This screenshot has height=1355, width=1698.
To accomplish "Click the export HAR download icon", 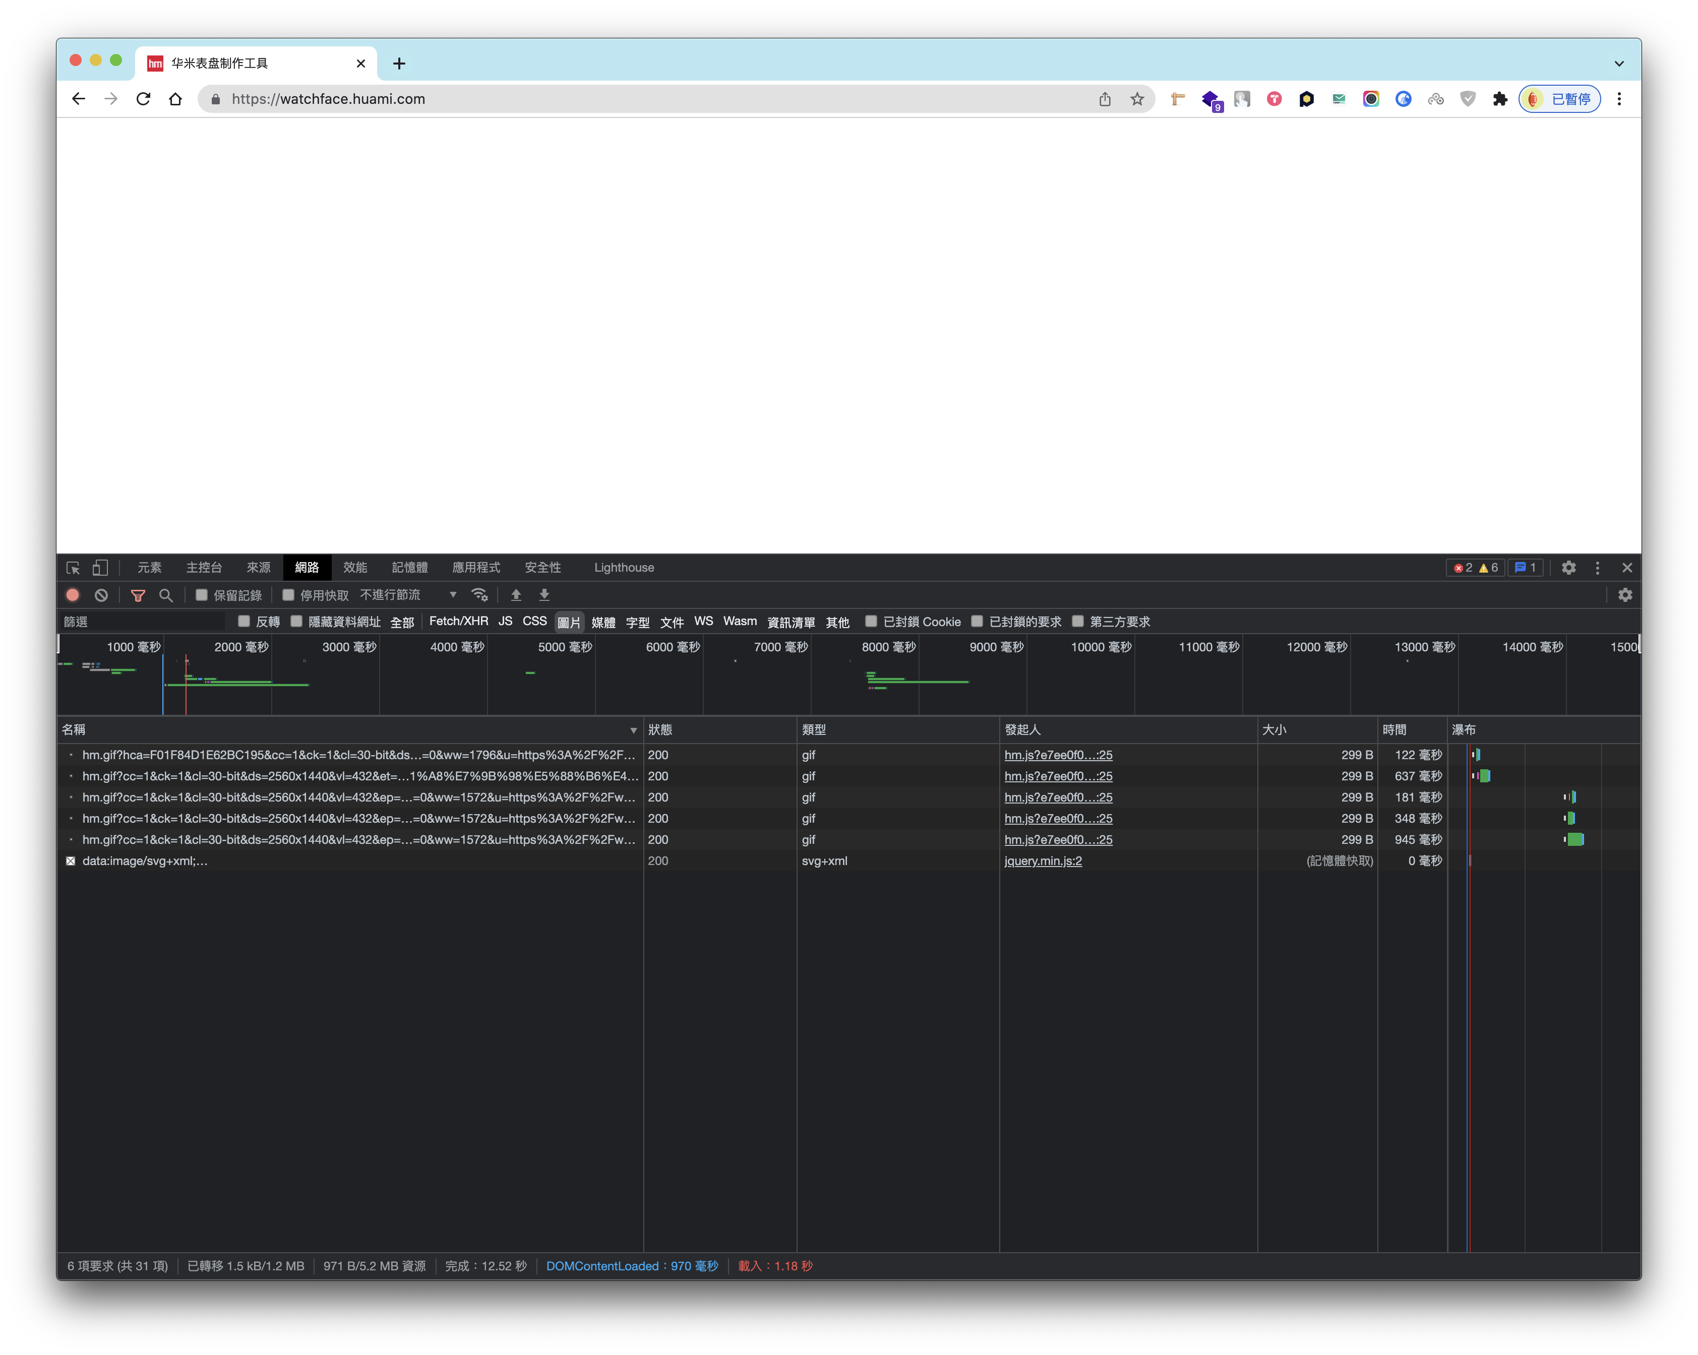I will click(x=544, y=595).
